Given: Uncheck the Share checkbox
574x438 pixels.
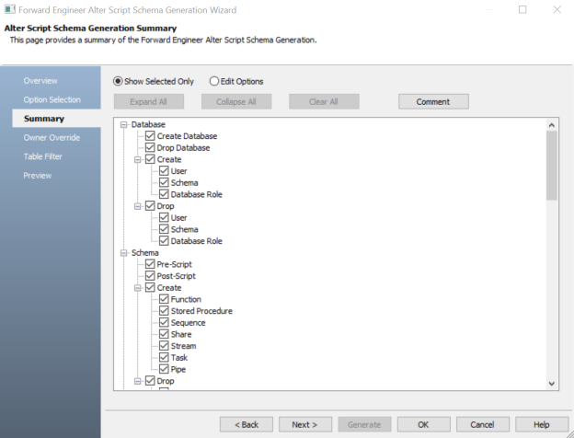Looking at the screenshot, I should [164, 334].
